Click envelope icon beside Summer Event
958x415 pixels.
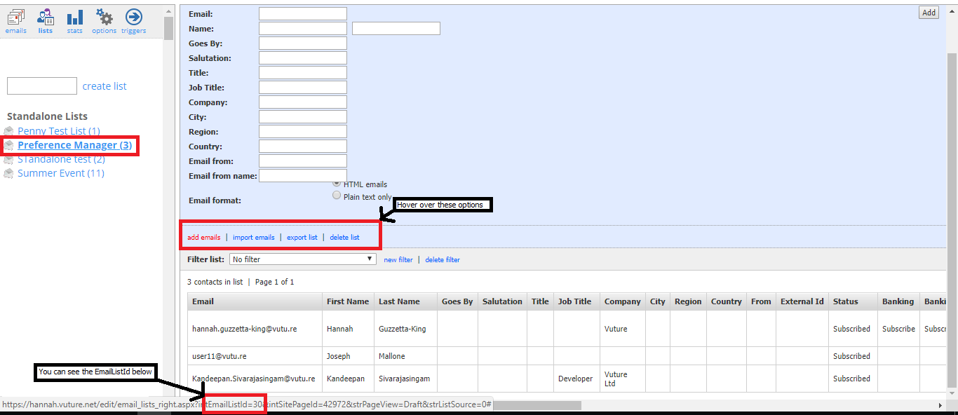[x=8, y=173]
